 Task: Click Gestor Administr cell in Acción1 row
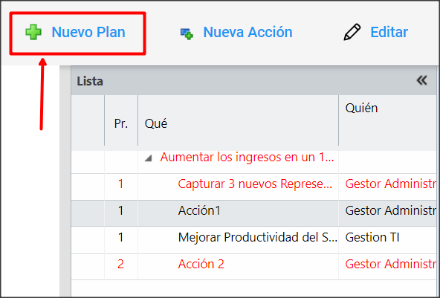point(391,210)
